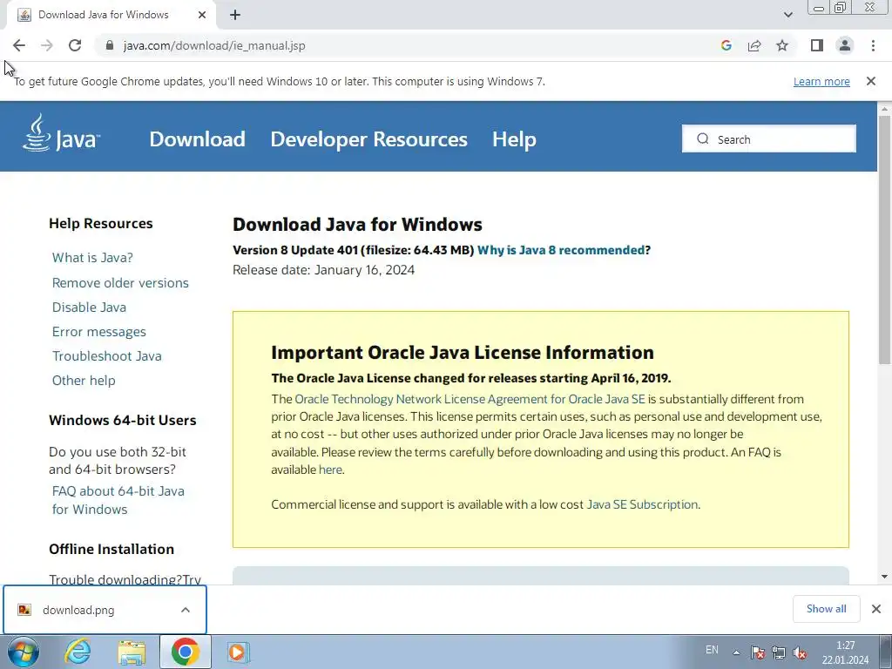Open the Download menu item
The image size is (892, 669).
pos(198,139)
